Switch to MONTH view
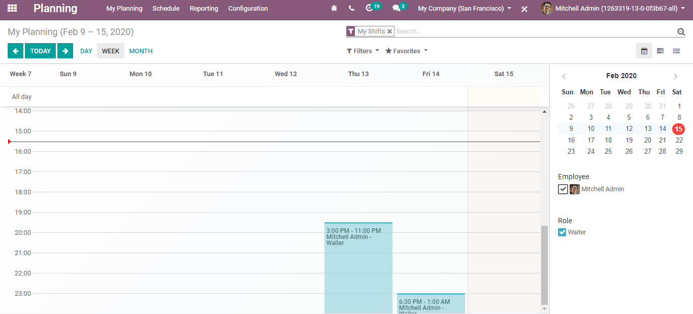This screenshot has width=693, height=314. point(141,51)
